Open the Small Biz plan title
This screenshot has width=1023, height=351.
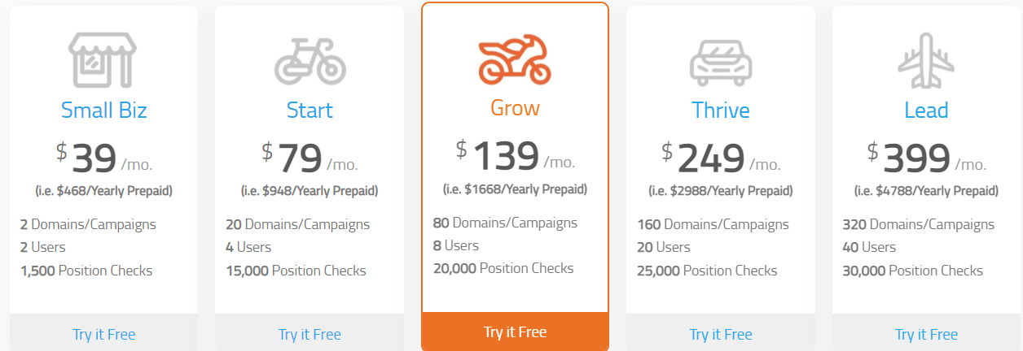(x=103, y=110)
